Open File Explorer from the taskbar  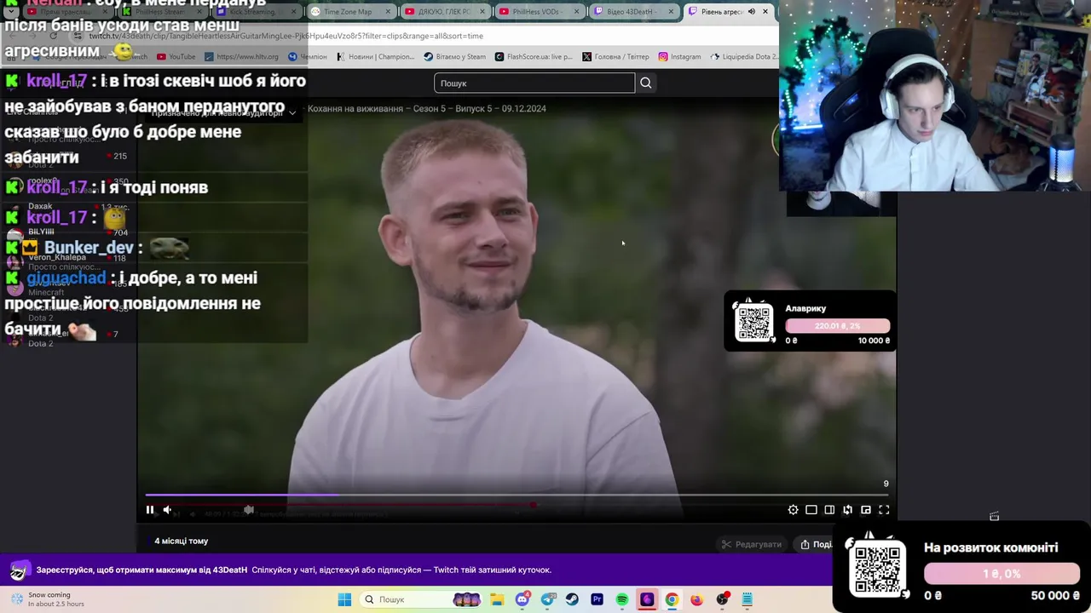point(497,599)
